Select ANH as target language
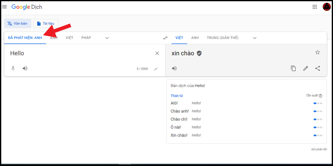 [x=195, y=38]
